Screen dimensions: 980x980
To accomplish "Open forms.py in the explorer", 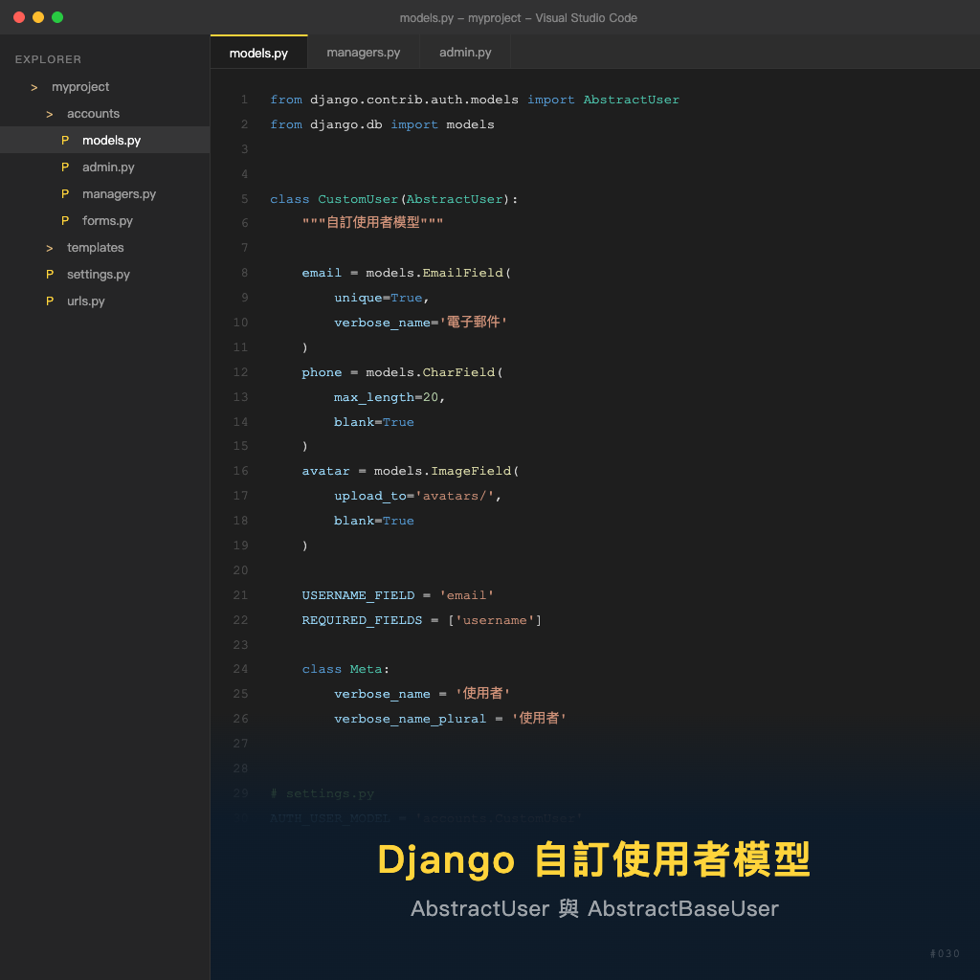I will pos(105,221).
